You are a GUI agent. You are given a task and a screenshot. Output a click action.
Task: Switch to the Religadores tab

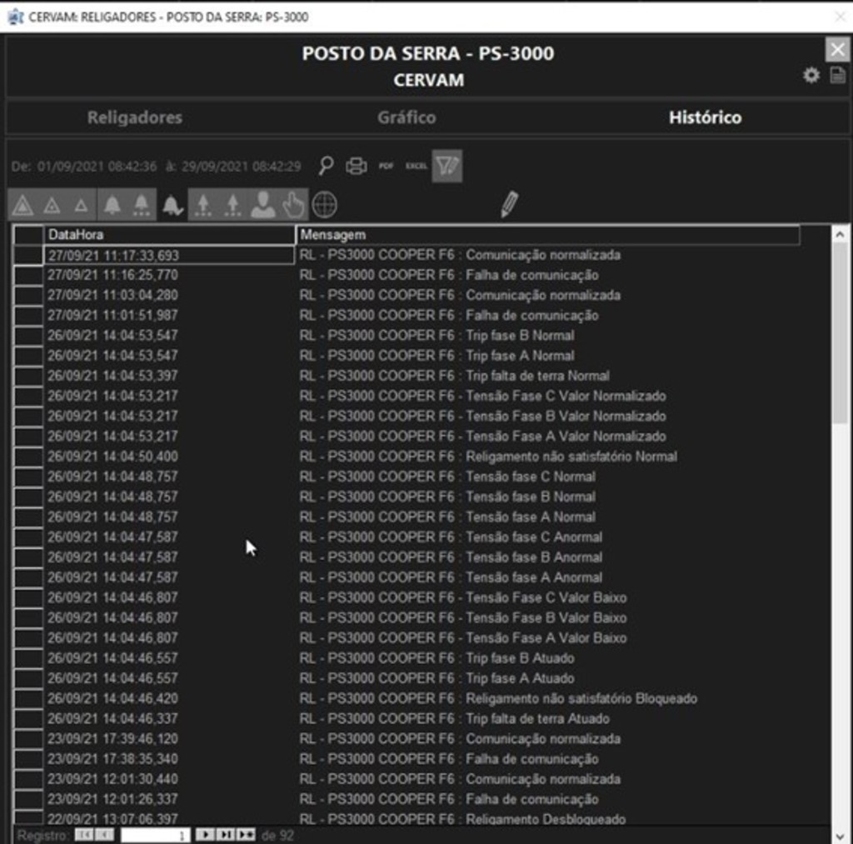[135, 117]
